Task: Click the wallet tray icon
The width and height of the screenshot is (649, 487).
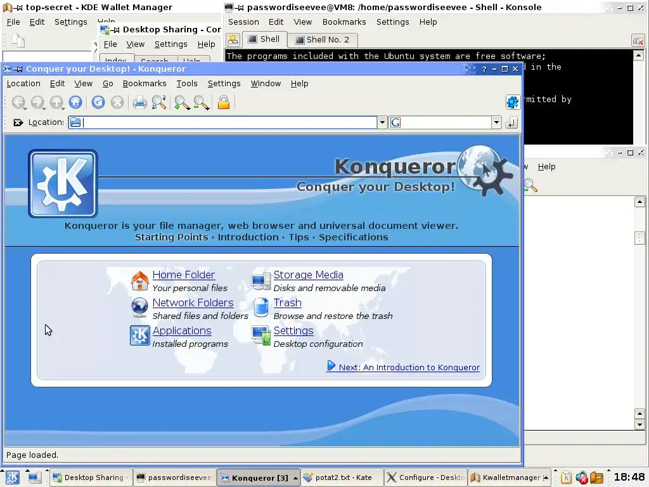Action: coord(596,477)
